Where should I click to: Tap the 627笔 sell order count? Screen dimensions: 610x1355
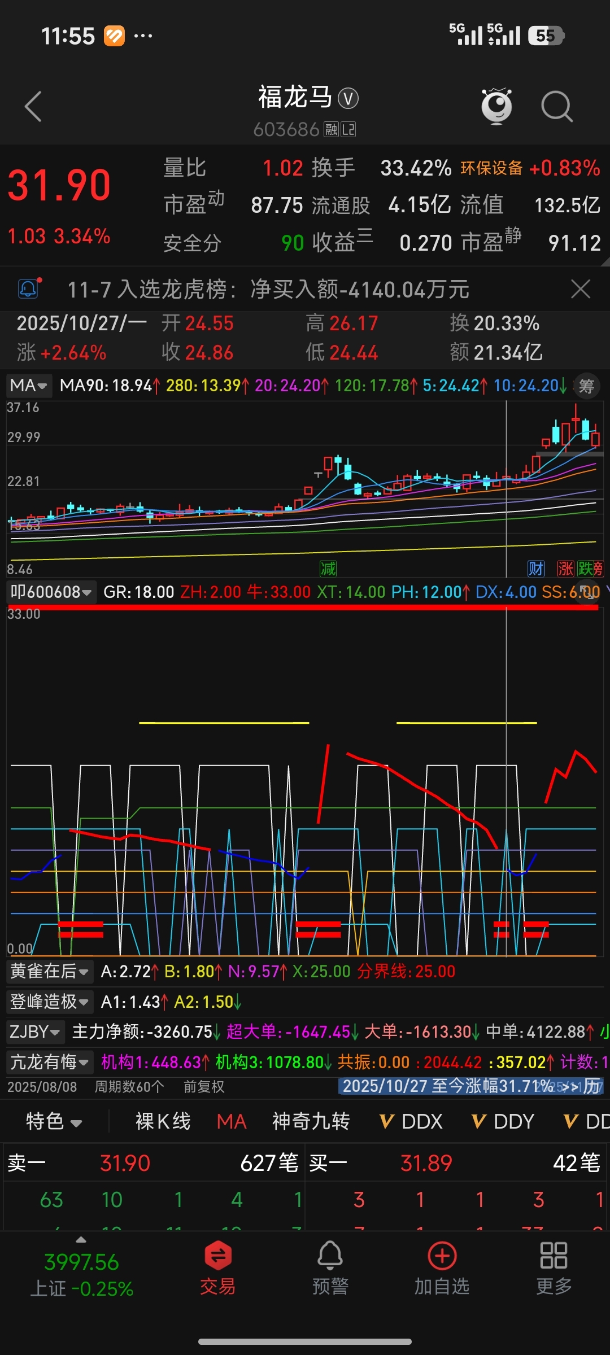point(269,1163)
